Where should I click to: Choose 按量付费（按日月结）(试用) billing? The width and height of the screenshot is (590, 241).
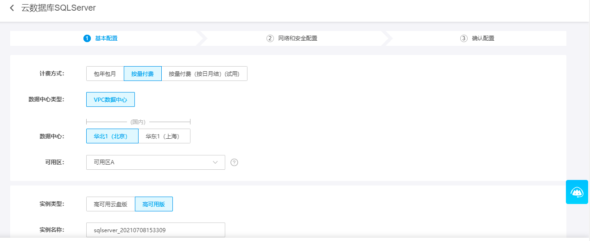(x=204, y=74)
